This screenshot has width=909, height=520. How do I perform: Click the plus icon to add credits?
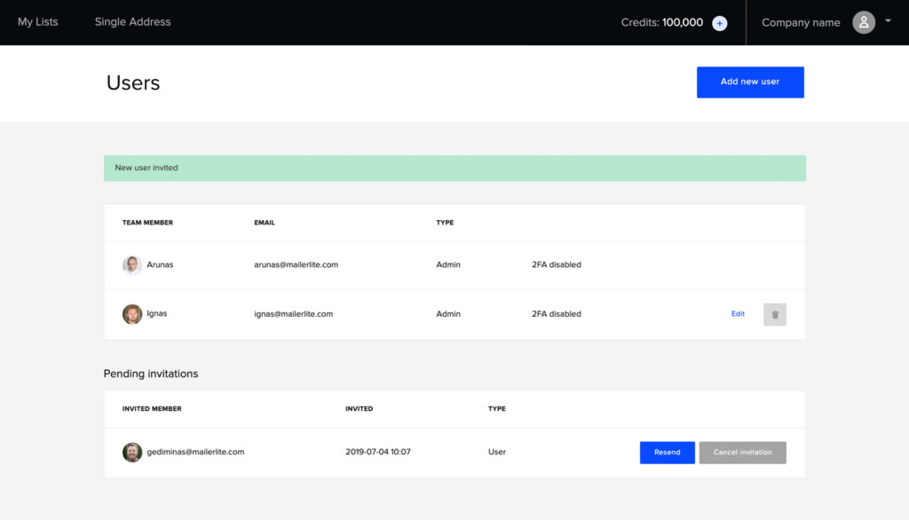pyautogui.click(x=720, y=23)
